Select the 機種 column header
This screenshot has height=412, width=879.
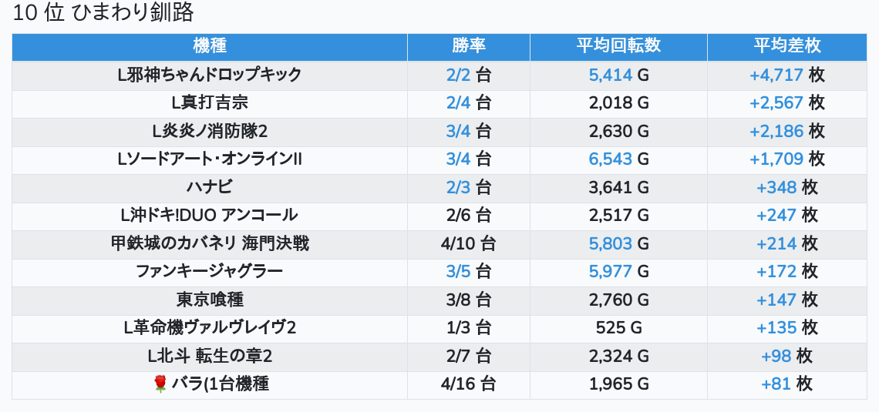click(x=210, y=46)
